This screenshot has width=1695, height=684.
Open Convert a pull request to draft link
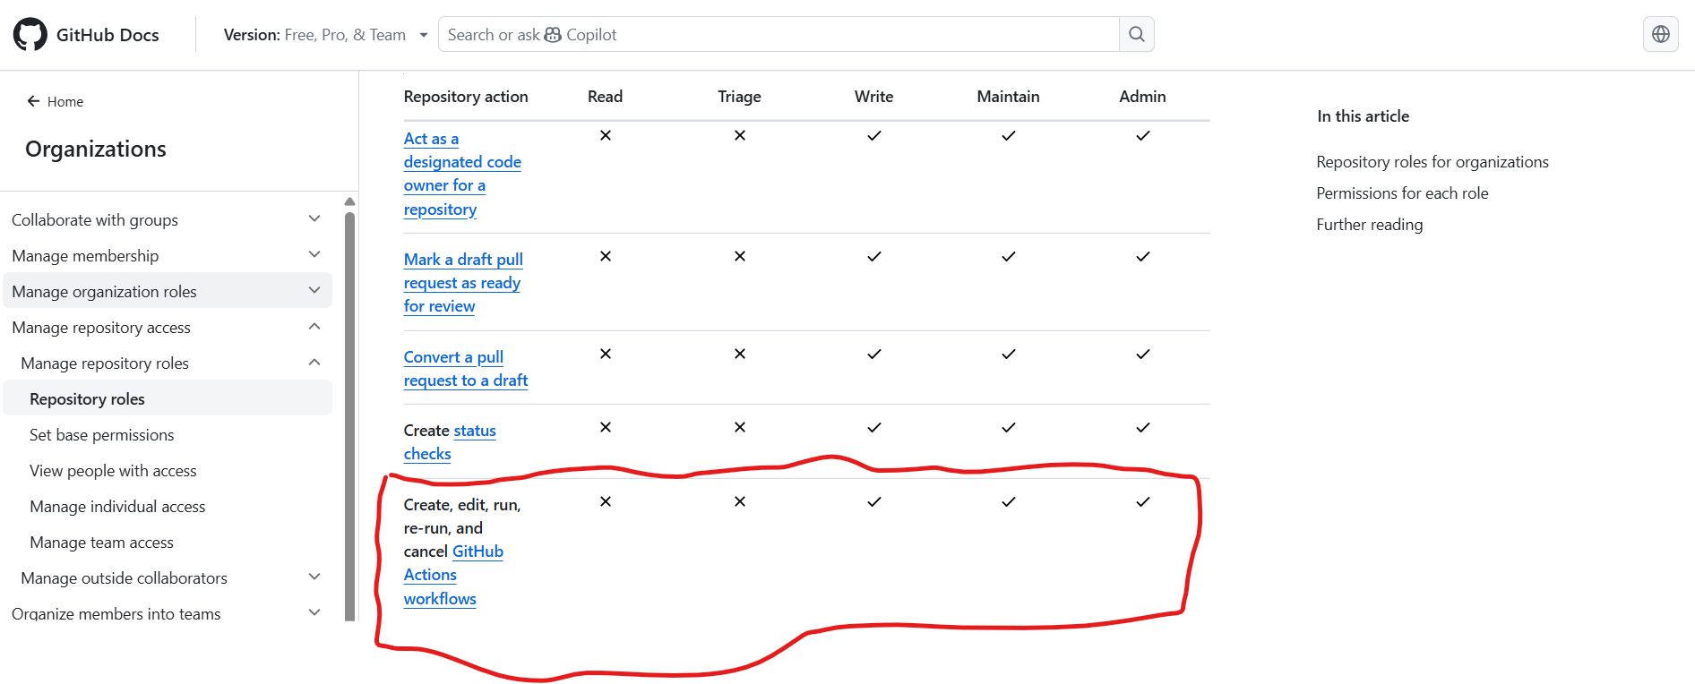(466, 369)
